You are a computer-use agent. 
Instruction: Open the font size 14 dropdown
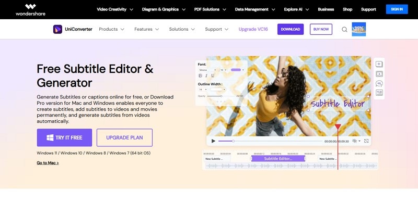(223, 70)
